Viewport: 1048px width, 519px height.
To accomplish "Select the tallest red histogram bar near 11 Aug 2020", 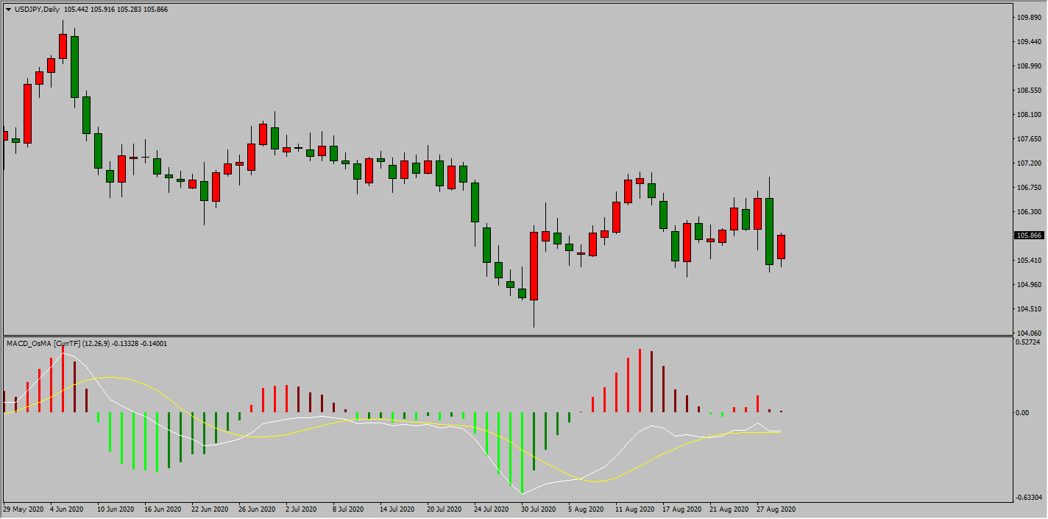I will pyautogui.click(x=640, y=381).
